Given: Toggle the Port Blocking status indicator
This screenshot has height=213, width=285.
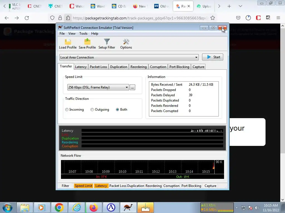Looking at the screenshot, I should 191,186.
